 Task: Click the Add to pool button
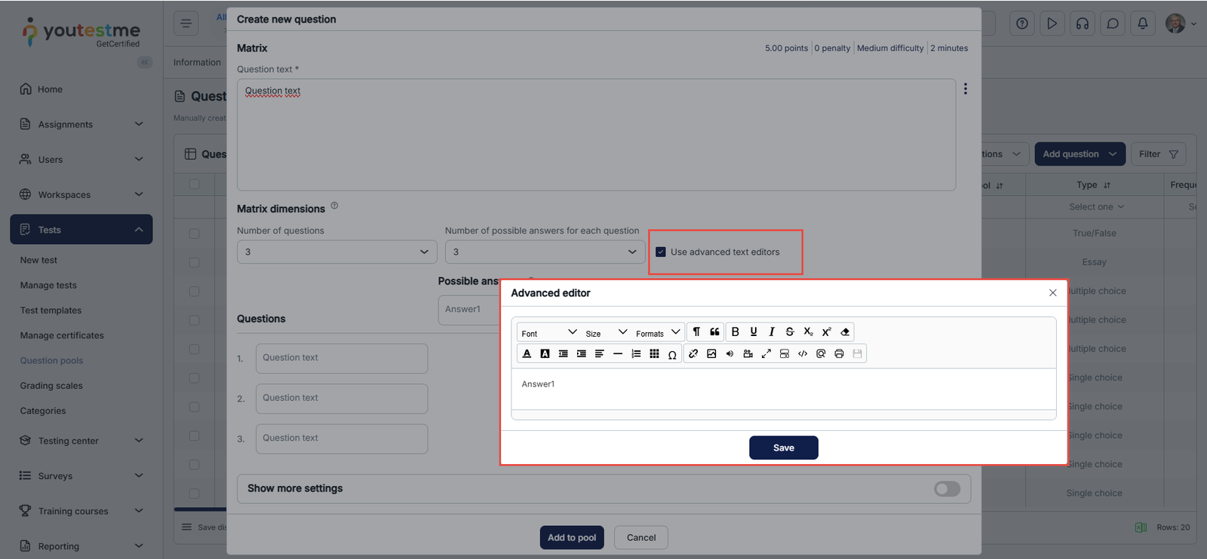pyautogui.click(x=571, y=538)
